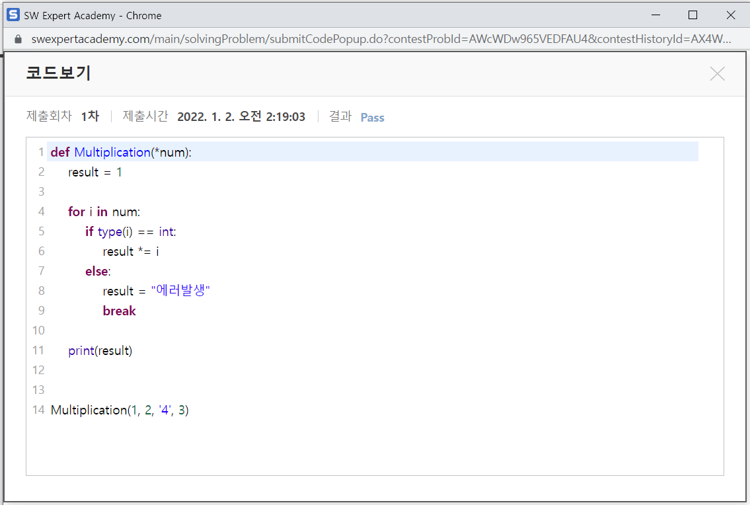
Task: Select the swexpertacademy.com URL text
Action: pos(381,39)
